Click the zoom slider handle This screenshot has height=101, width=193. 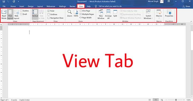point(176,100)
